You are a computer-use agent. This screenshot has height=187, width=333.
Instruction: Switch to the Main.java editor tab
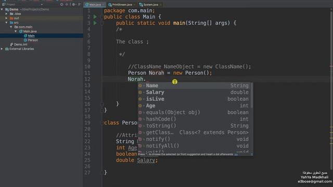click(x=95, y=5)
